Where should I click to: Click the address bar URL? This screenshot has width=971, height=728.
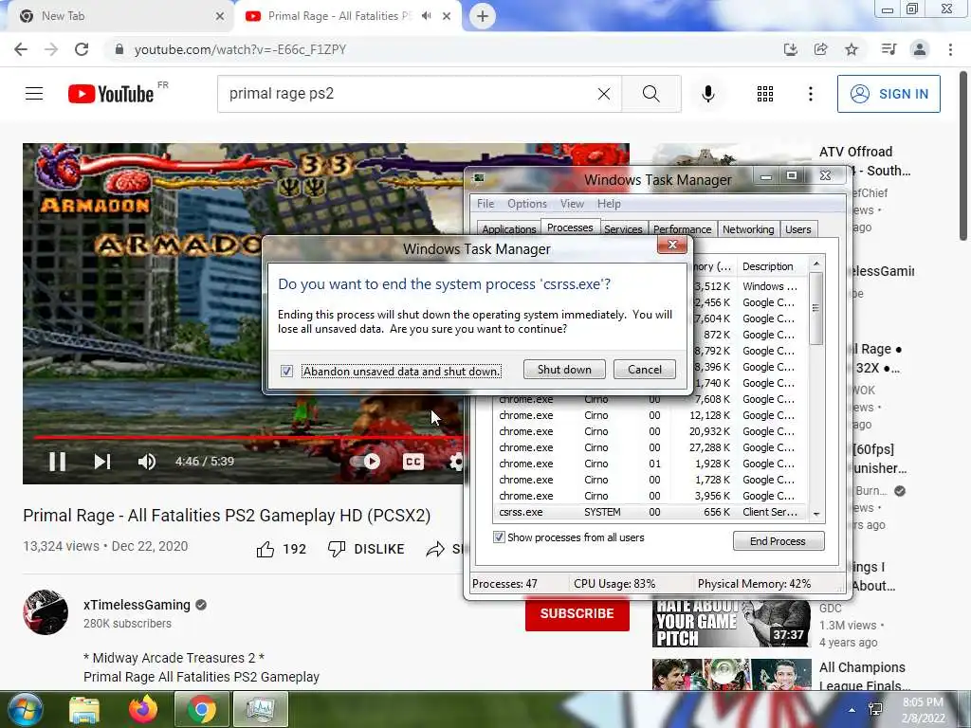[240, 49]
